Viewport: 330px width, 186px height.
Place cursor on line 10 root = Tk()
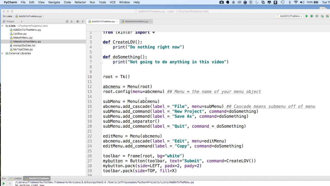pos(116,77)
